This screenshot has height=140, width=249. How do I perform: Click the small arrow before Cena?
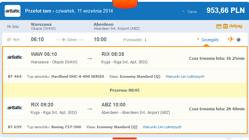click(183, 11)
